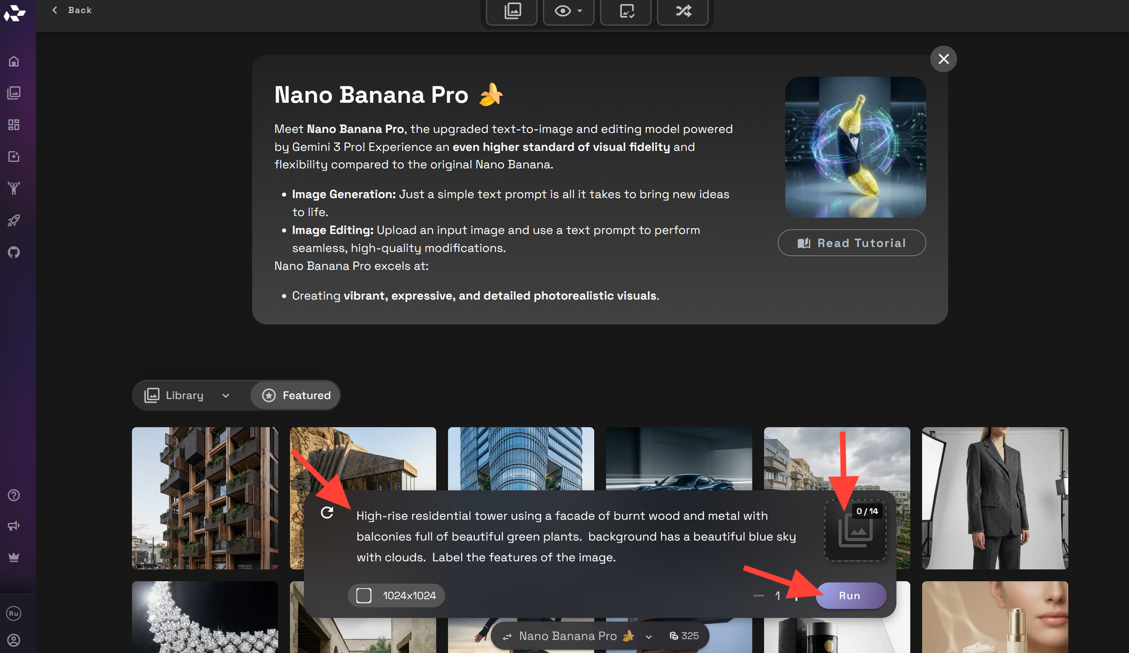
Task: Open the AI image generation sparkle icon
Action: (x=14, y=156)
